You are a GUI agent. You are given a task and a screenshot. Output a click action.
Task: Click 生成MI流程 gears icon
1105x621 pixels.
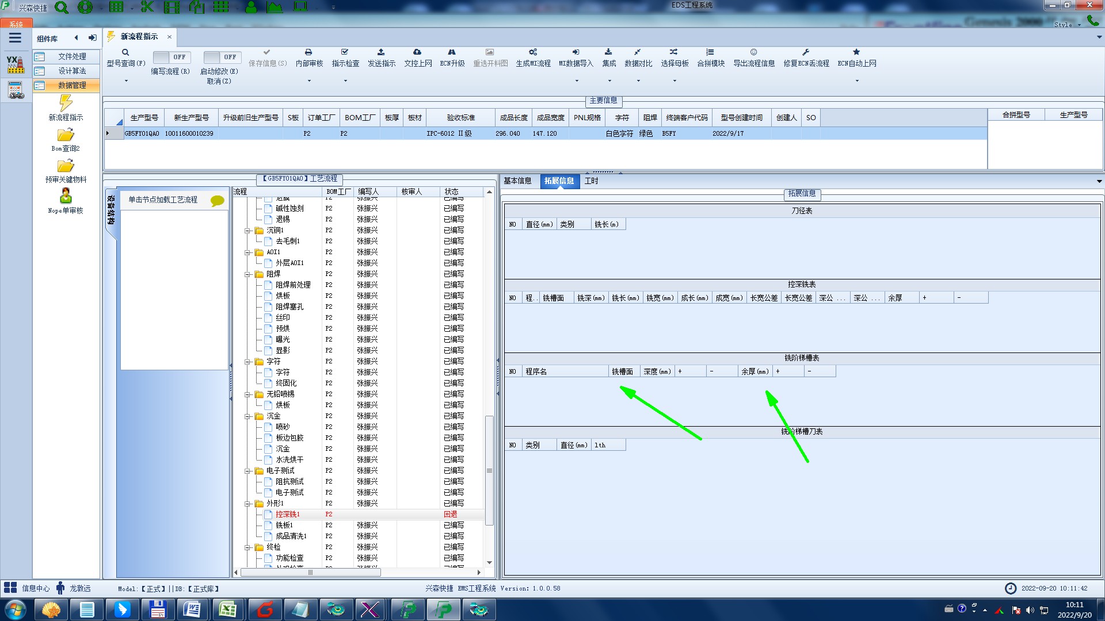coord(533,52)
